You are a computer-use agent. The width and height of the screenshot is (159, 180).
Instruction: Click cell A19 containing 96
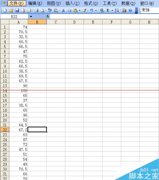pyautogui.click(x=18, y=115)
